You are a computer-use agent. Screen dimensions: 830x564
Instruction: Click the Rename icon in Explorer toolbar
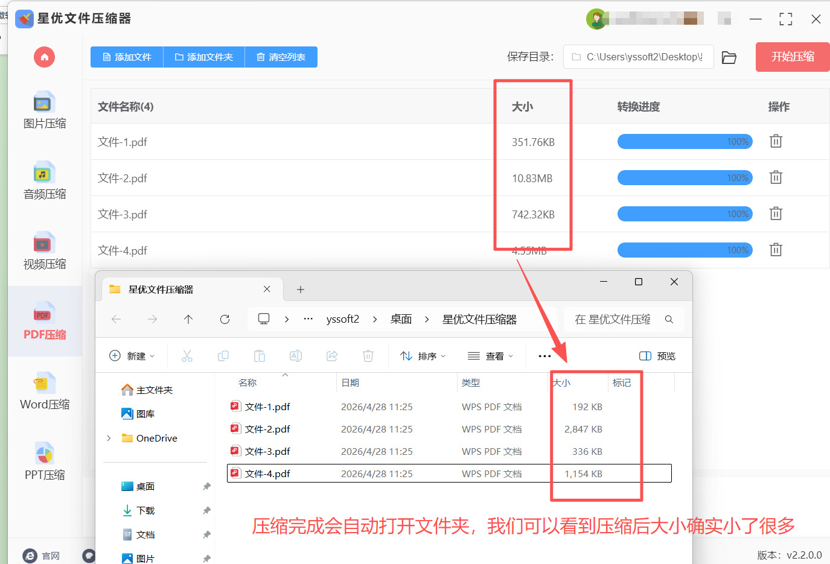[x=296, y=356]
